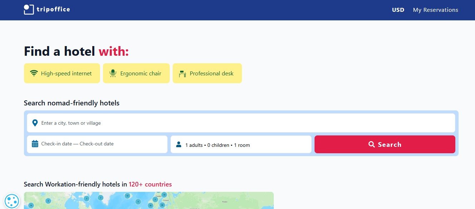Viewport: 475px width, 209px height.
Task: Click the person icon for guests
Action: [178, 145]
